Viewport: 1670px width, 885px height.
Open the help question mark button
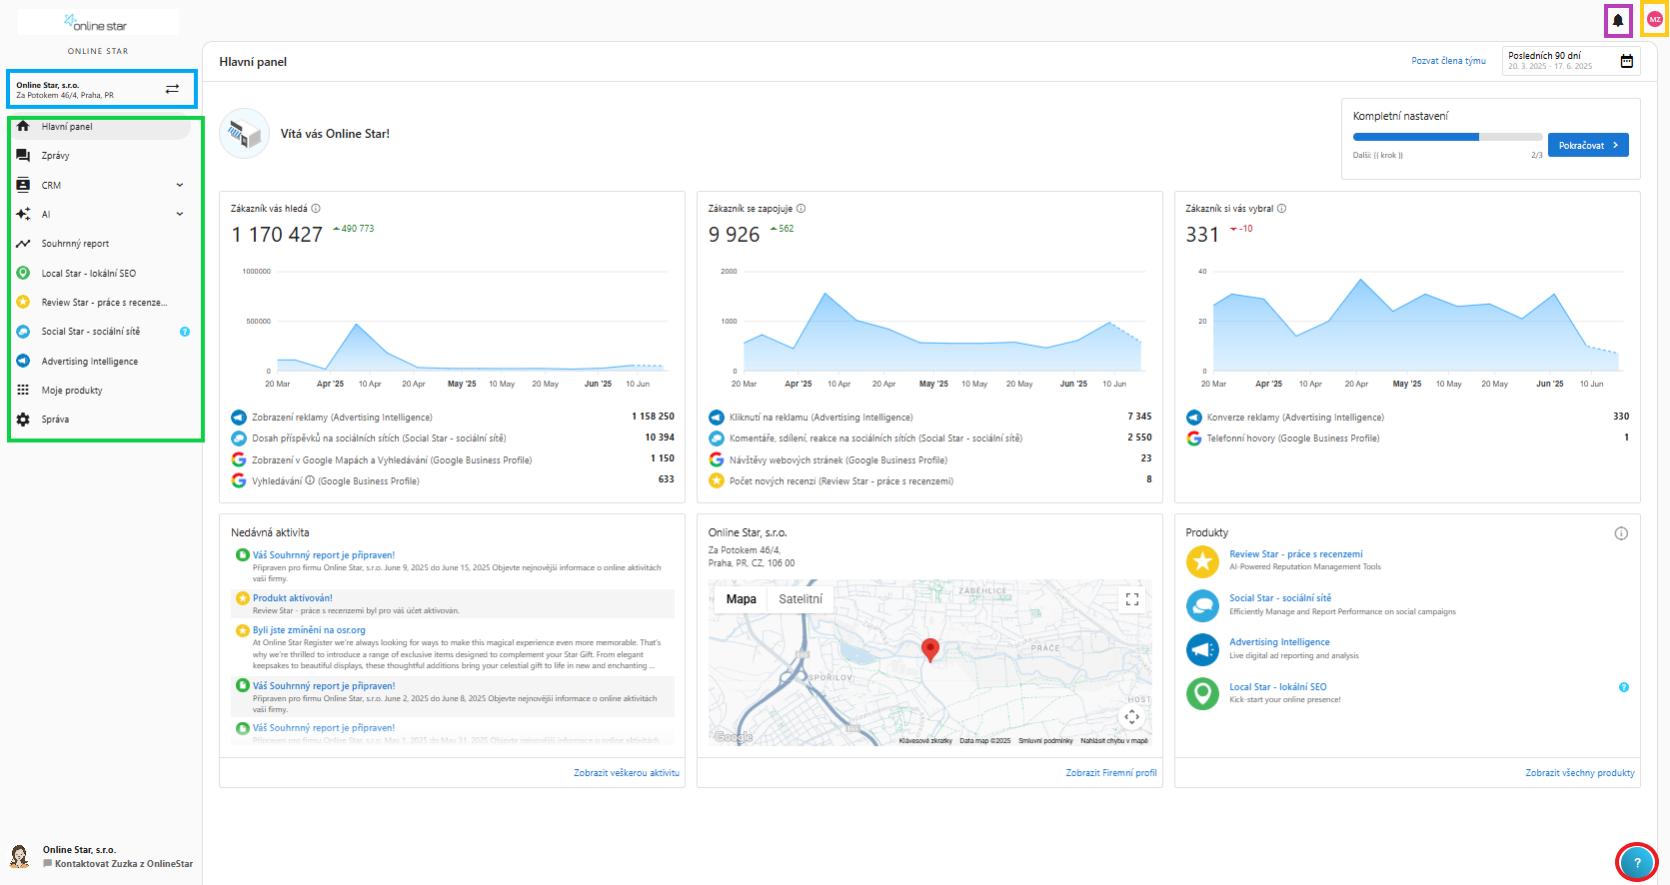(1637, 863)
